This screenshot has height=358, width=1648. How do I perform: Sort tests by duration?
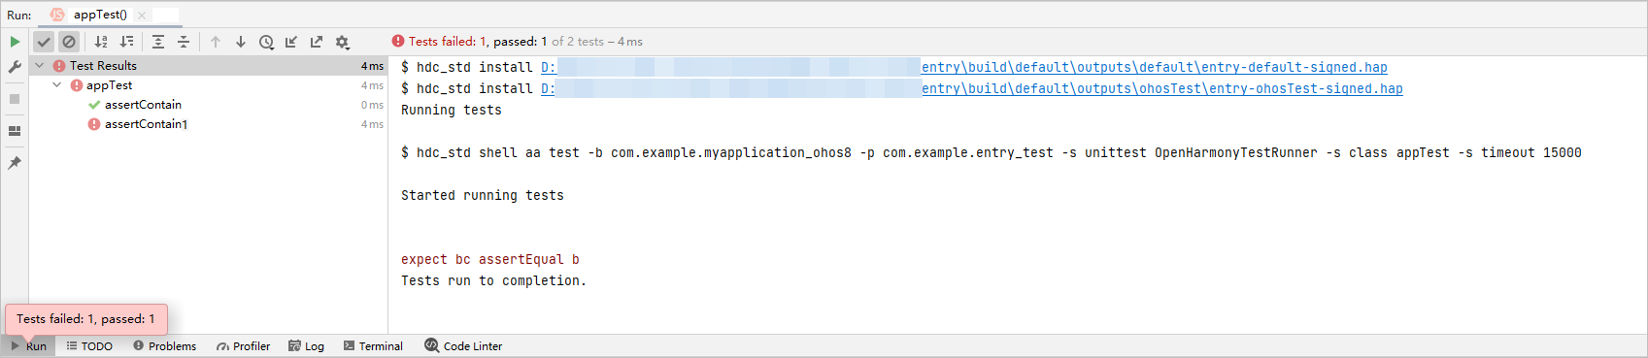126,42
